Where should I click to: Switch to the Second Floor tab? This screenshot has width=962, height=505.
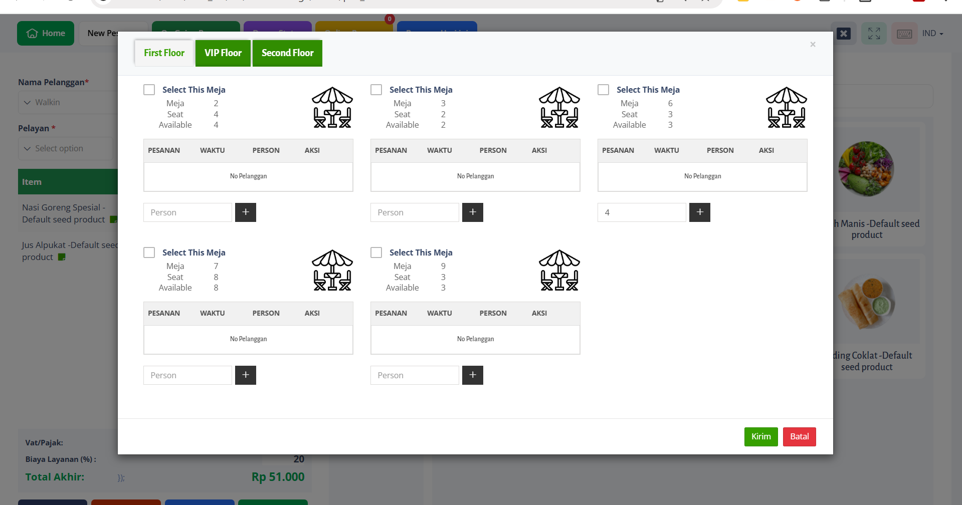tap(287, 53)
